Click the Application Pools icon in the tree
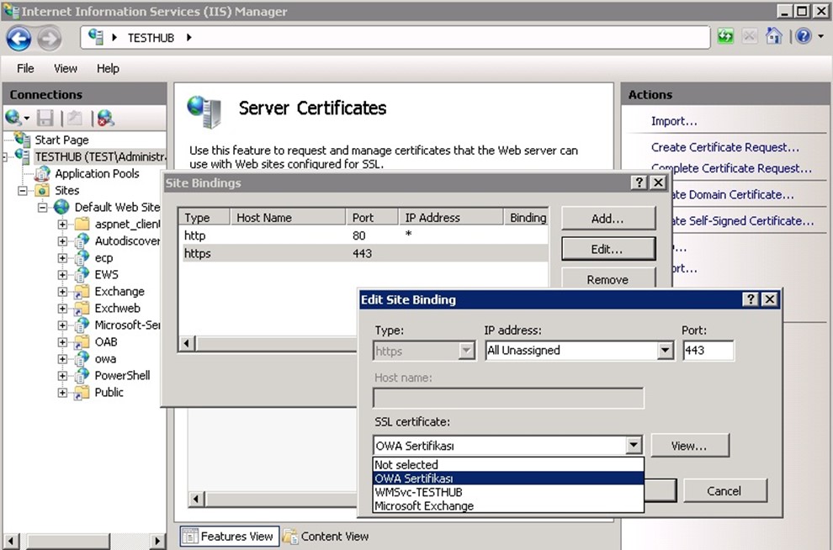This screenshot has width=833, height=550. (42, 174)
